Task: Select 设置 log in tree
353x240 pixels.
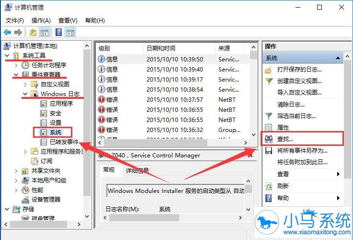Action: click(56, 123)
